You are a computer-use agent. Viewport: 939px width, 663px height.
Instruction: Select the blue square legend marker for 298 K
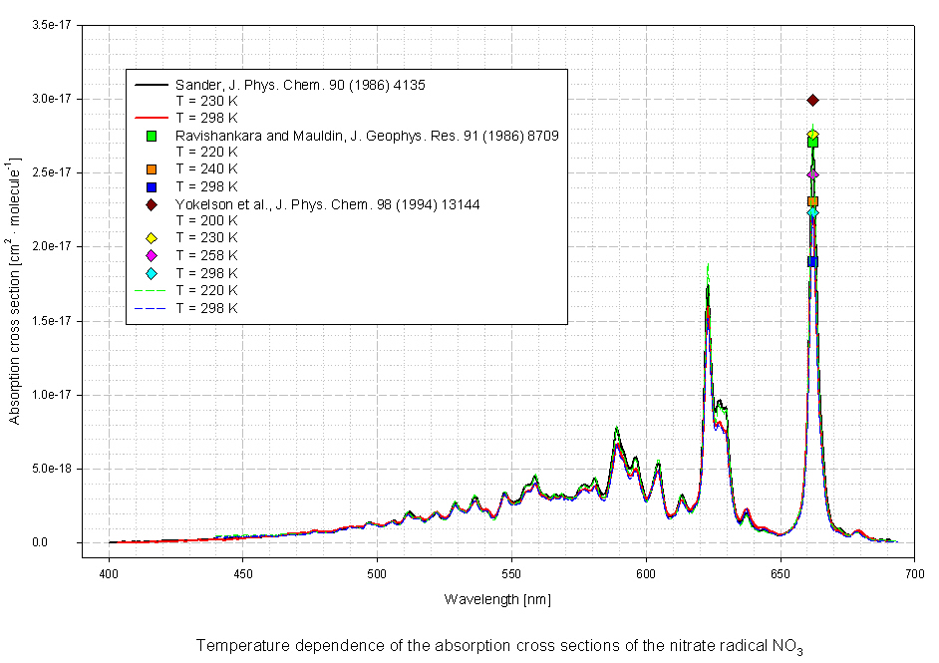tap(152, 186)
